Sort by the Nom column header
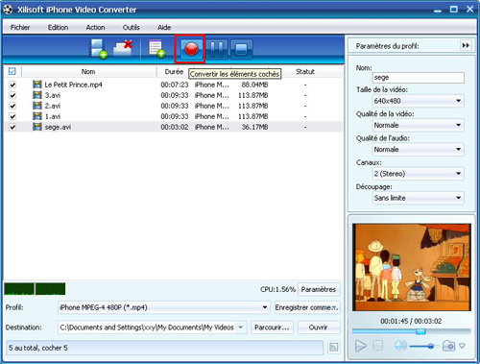This screenshot has height=364, width=480. tap(88, 71)
